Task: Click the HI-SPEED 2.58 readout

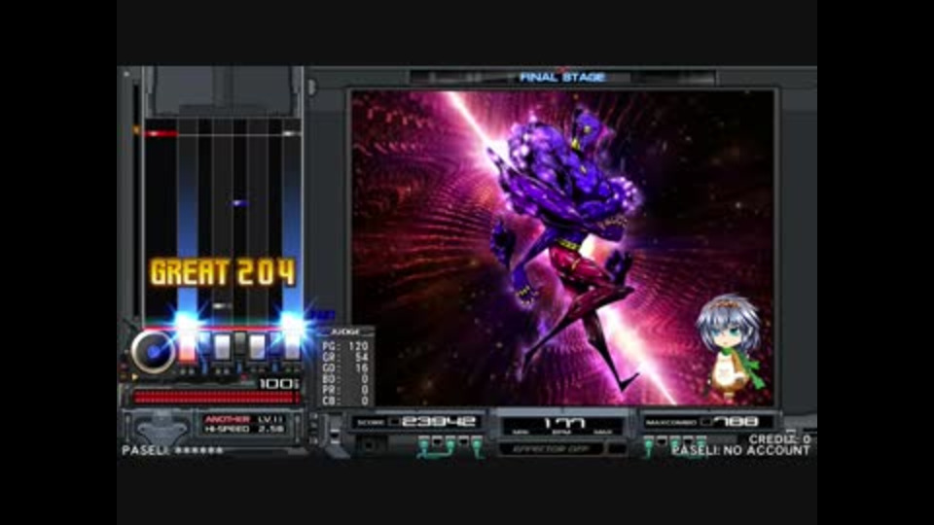Action: pyautogui.click(x=243, y=429)
